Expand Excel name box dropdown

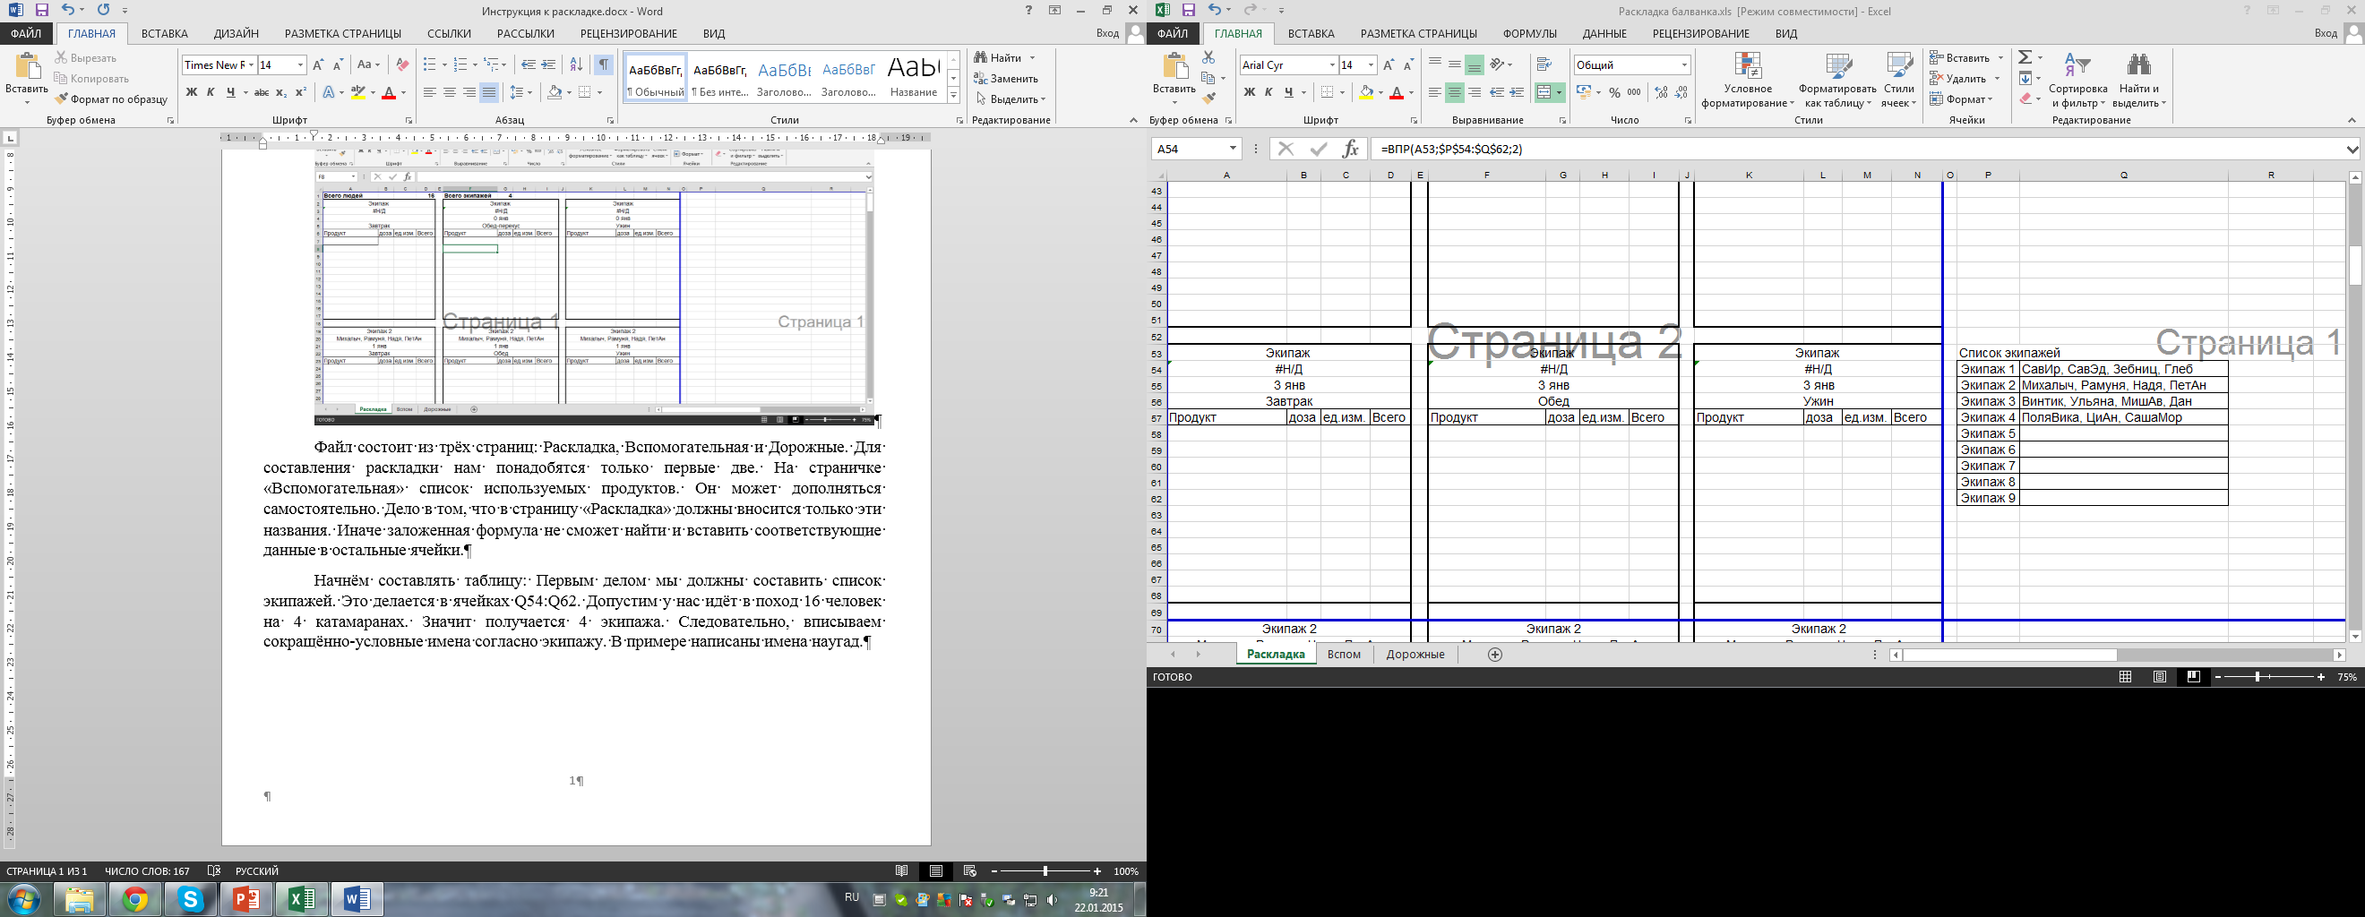pos(1232,149)
